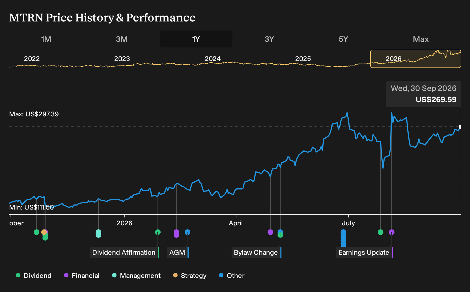
Task: Click the green dividend marker after July
Action: coord(381,232)
